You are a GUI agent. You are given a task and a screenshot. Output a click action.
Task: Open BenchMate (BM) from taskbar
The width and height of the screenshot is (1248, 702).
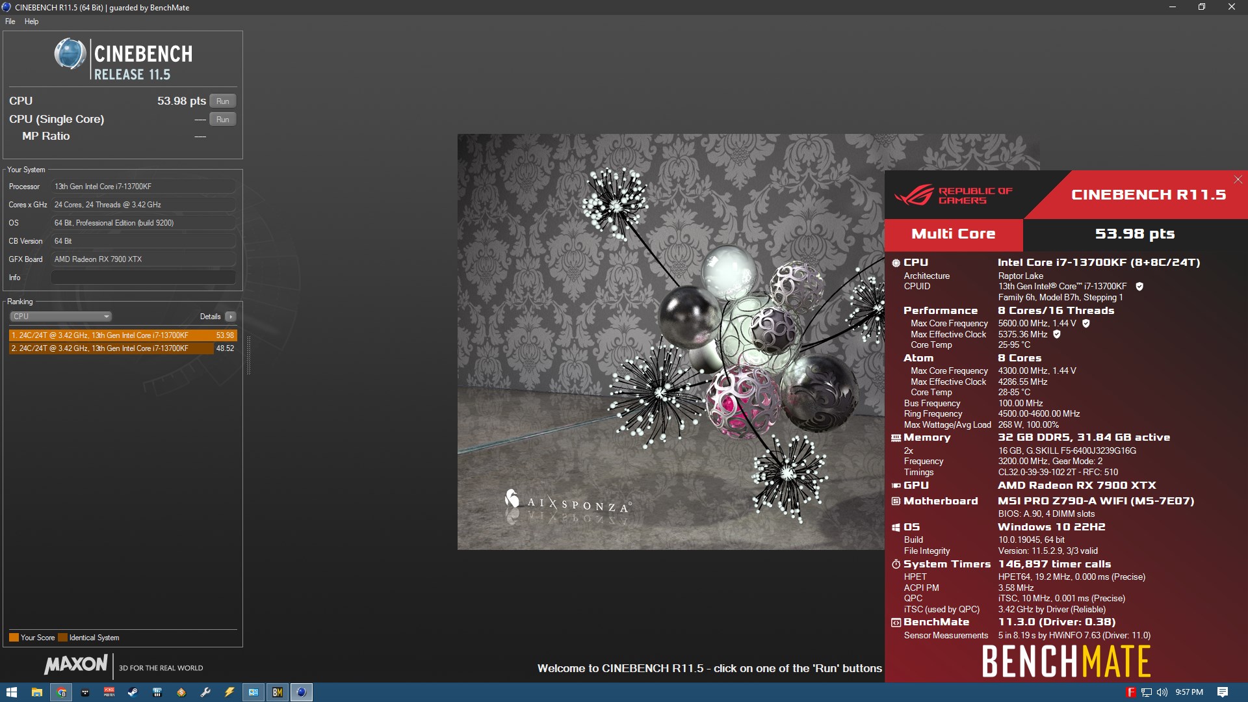click(x=278, y=692)
